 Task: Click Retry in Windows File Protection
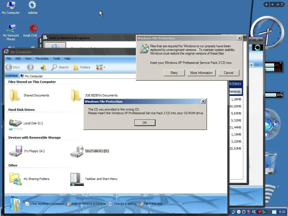pyautogui.click(x=174, y=73)
